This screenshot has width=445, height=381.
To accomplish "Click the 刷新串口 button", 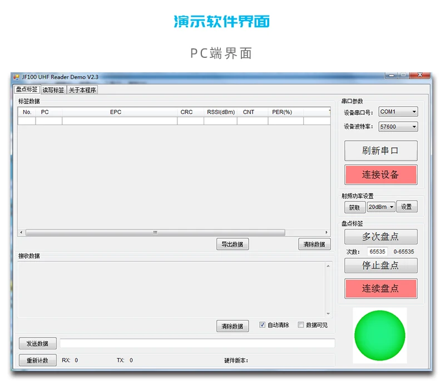I will [x=381, y=151].
